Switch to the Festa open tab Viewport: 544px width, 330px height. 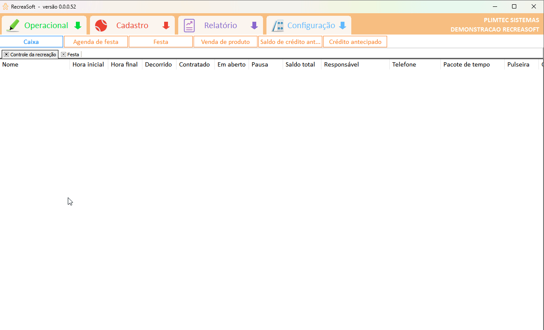pyautogui.click(x=73, y=55)
